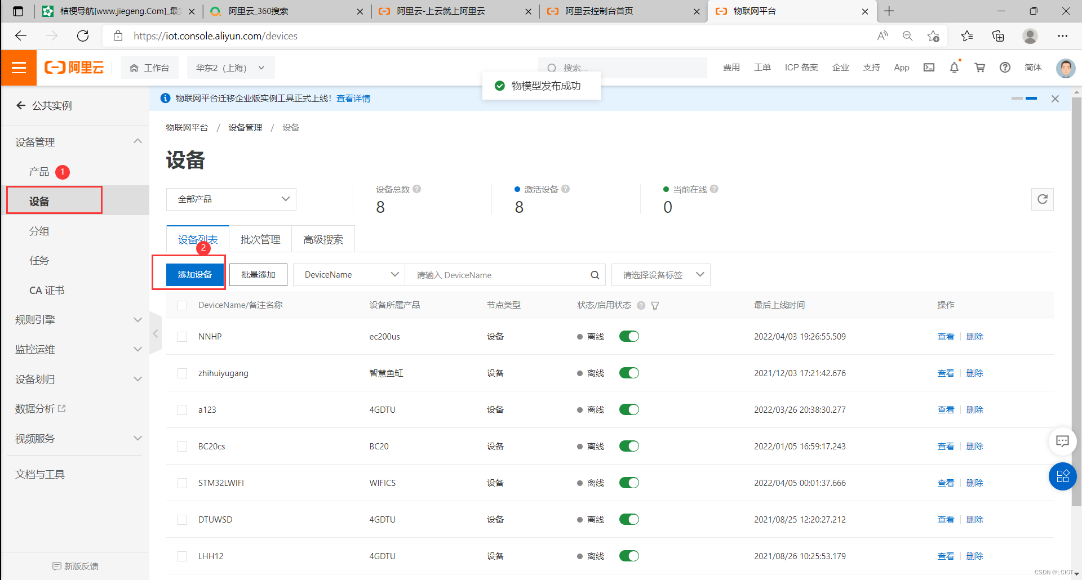Click the help icon next to 设备总数

pos(417,189)
